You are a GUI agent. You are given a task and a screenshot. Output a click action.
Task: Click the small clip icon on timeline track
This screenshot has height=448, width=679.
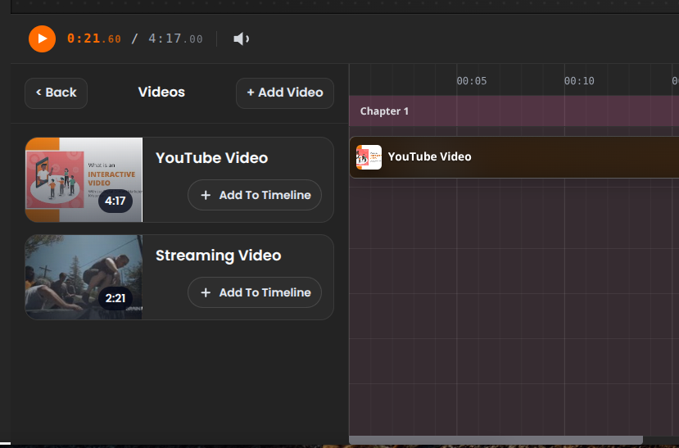[x=369, y=157]
